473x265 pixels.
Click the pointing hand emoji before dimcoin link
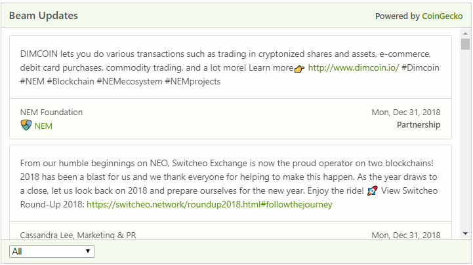point(300,69)
